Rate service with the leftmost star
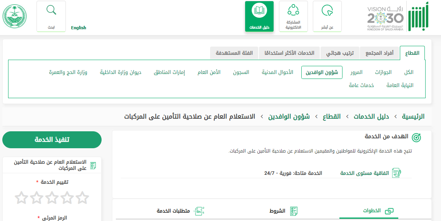The image size is (441, 221). (22, 198)
